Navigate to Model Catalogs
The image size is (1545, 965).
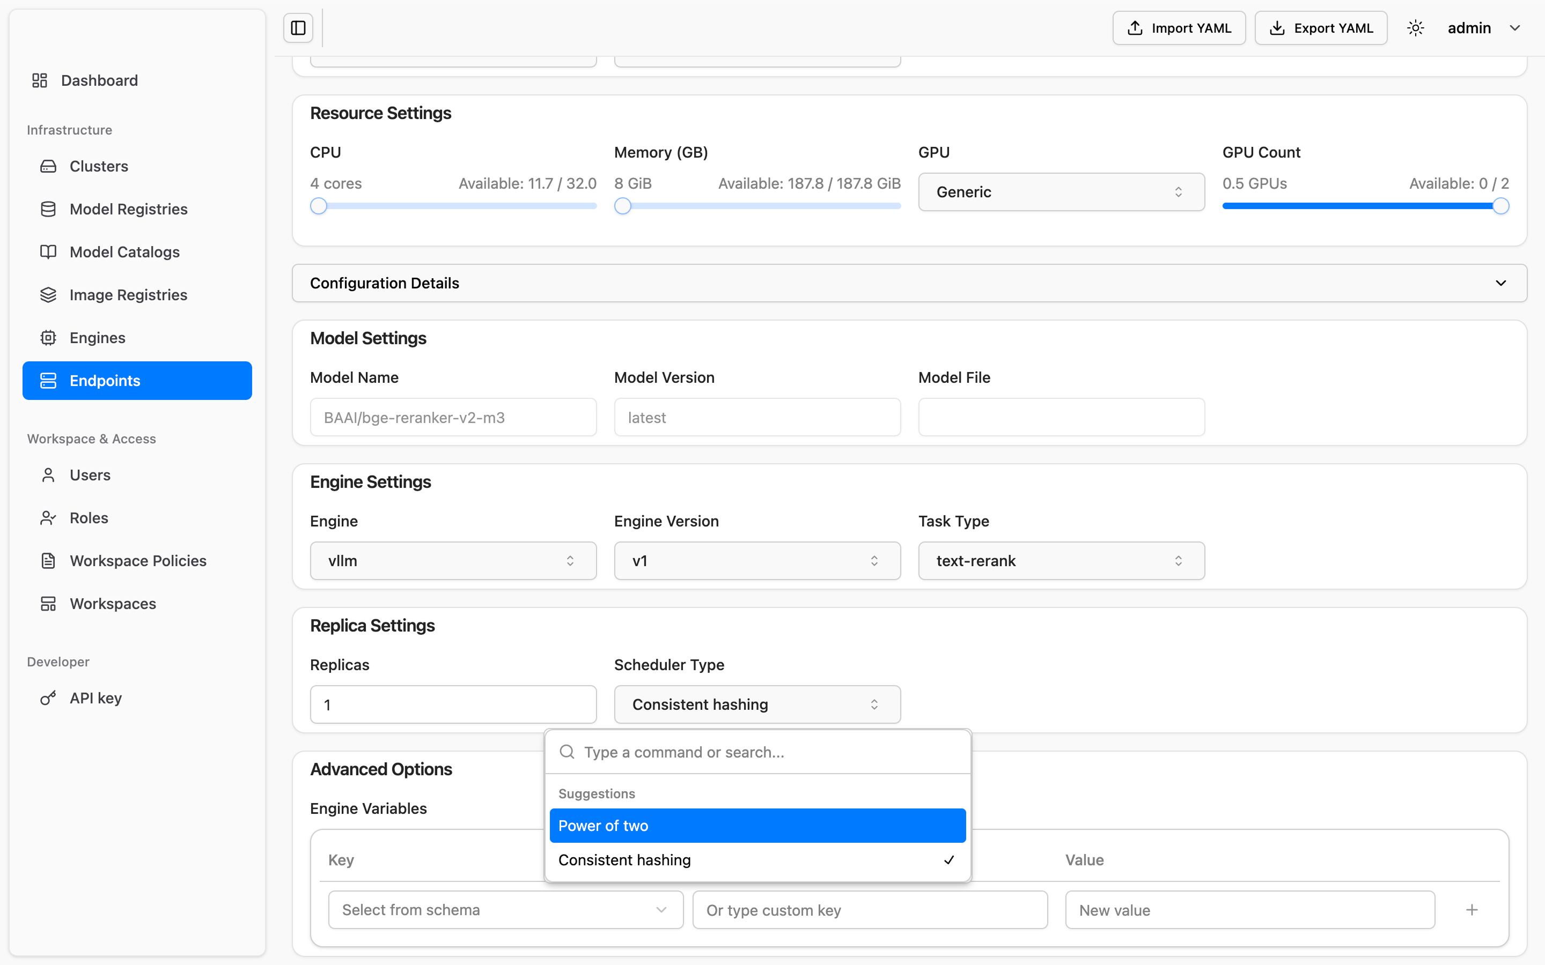pos(124,252)
